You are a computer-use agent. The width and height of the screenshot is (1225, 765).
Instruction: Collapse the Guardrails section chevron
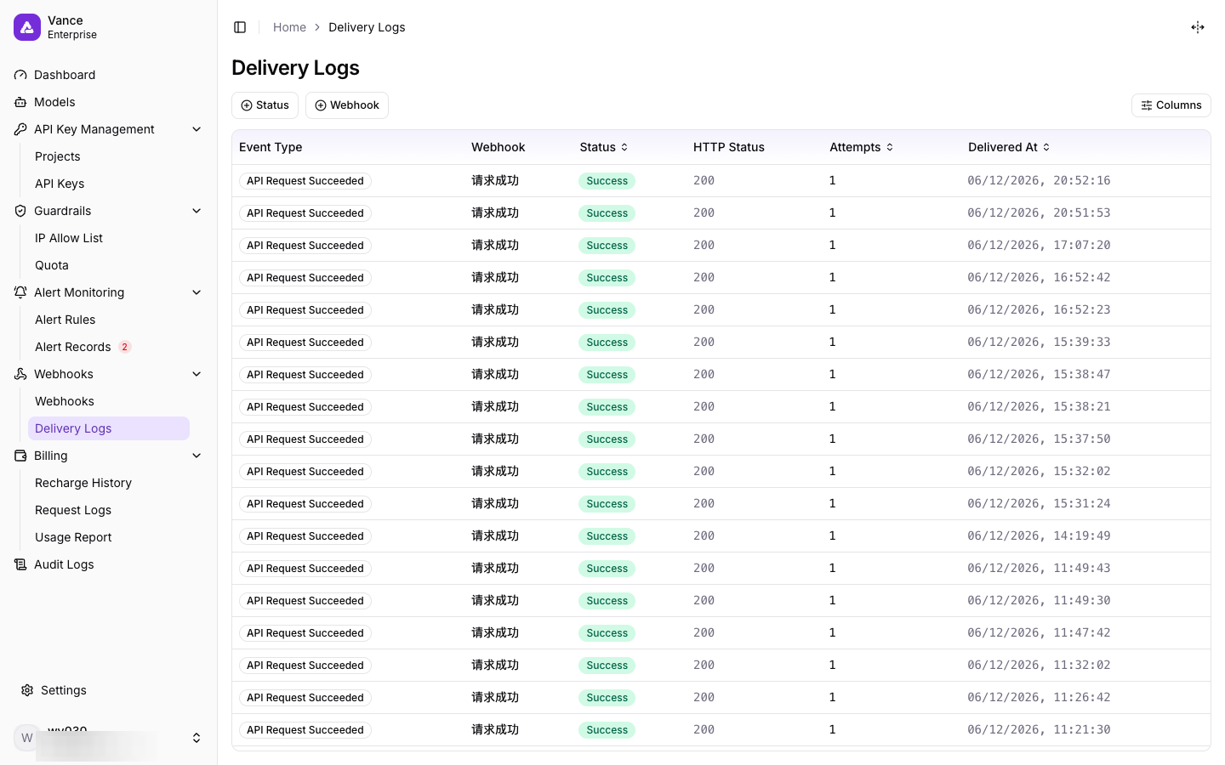(197, 211)
